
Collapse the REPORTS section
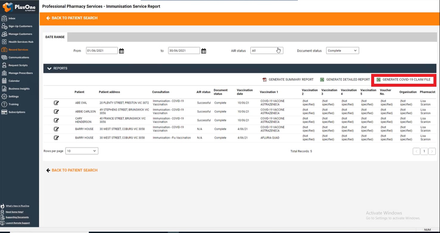[49, 69]
